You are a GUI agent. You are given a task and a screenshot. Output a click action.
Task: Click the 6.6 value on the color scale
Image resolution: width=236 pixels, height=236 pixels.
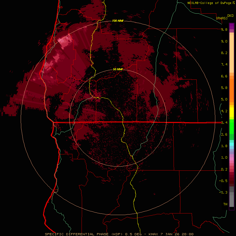pyautogui.click(x=224, y=76)
